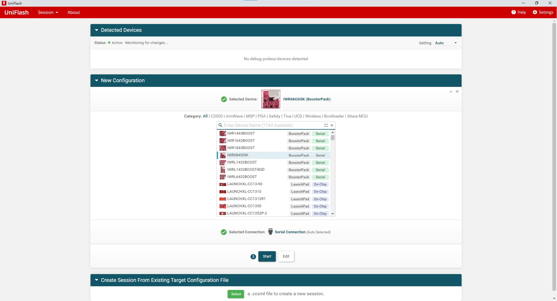This screenshot has height=301, width=557.
Task: Clear the device search with X icon
Action: [x=332, y=125]
